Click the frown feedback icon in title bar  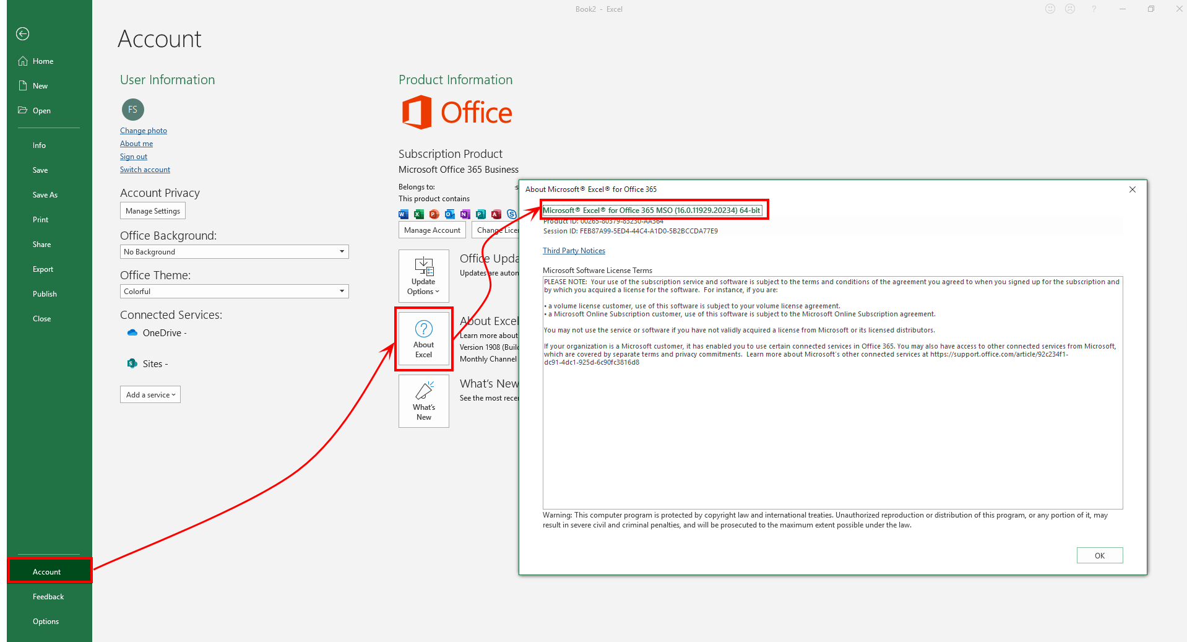[1070, 9]
